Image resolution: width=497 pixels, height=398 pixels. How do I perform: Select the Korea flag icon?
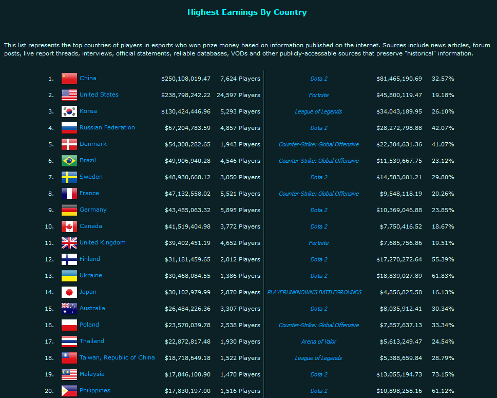(x=69, y=111)
